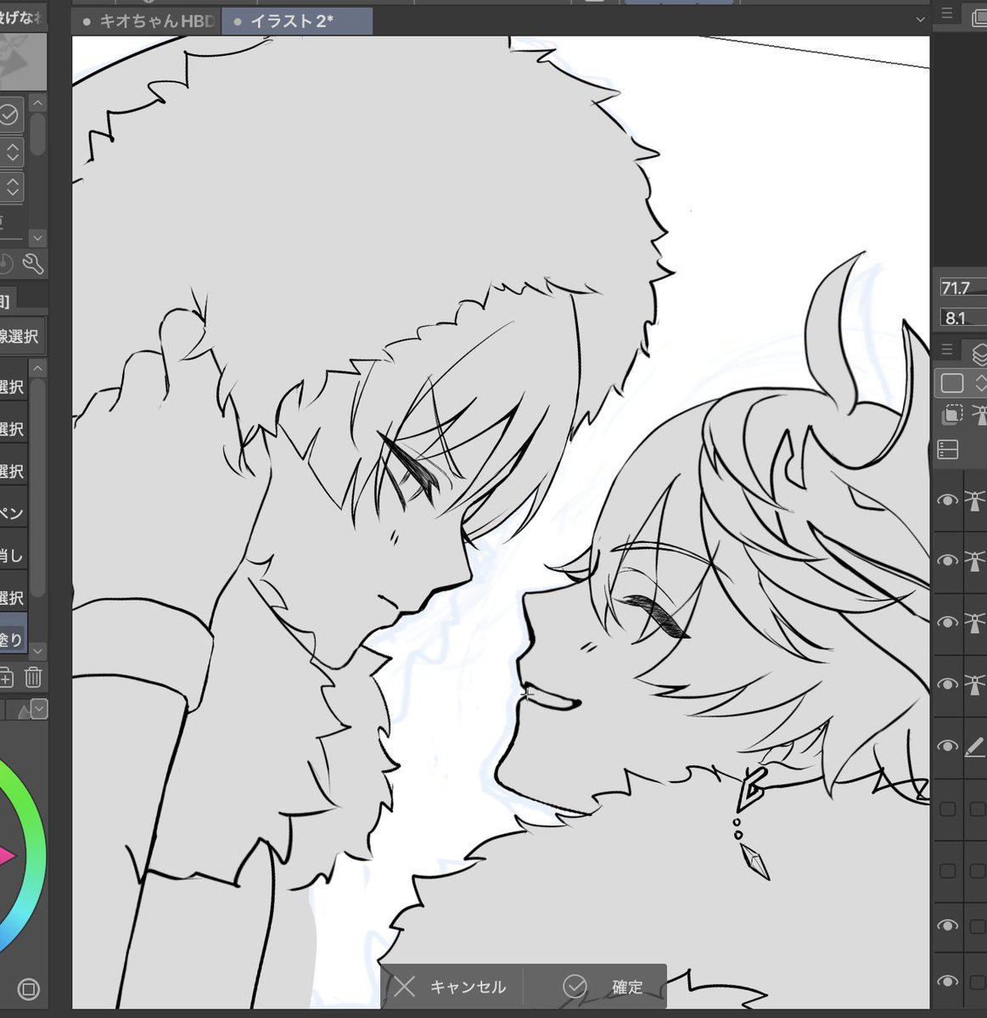Screen dimensions: 987x1018
Task: Open the color panel dropdown arrow
Action: [x=39, y=708]
